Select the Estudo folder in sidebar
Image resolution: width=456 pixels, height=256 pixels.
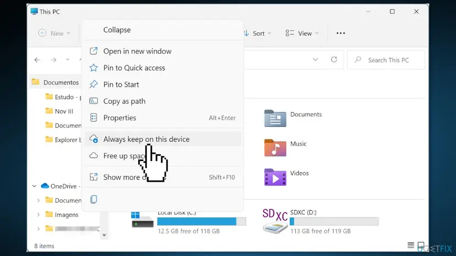[x=63, y=97]
